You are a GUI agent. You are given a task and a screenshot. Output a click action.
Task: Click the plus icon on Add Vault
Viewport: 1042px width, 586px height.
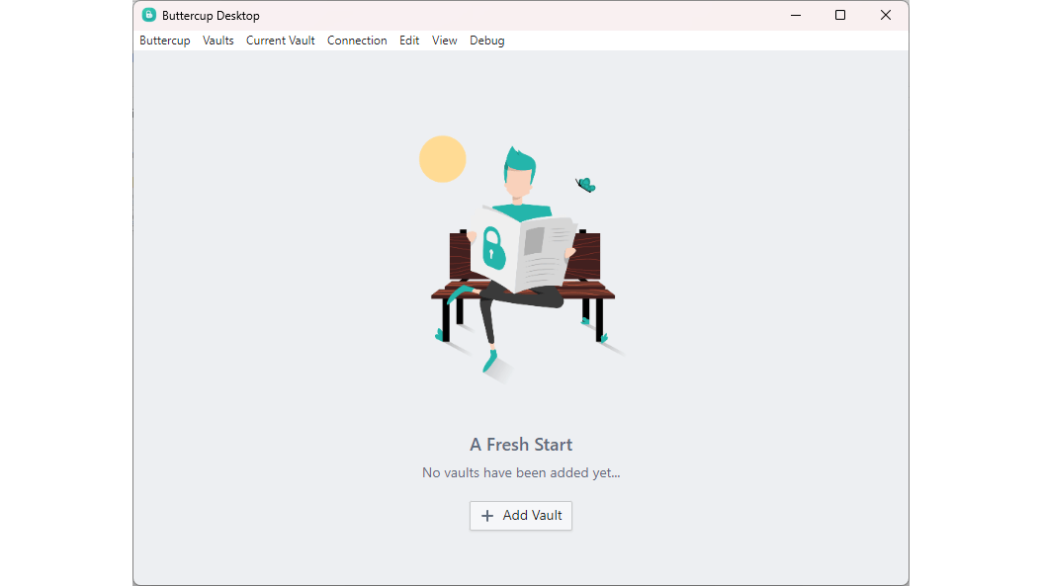tap(487, 516)
